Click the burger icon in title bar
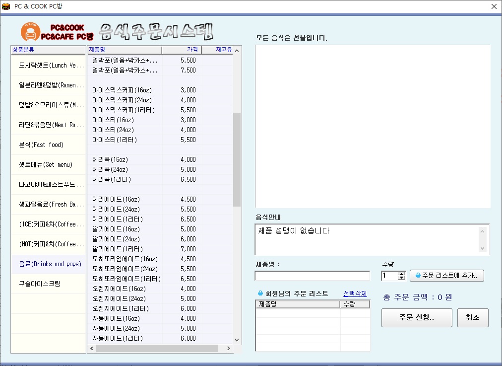Image resolution: width=502 pixels, height=366 pixels. coord(6,6)
